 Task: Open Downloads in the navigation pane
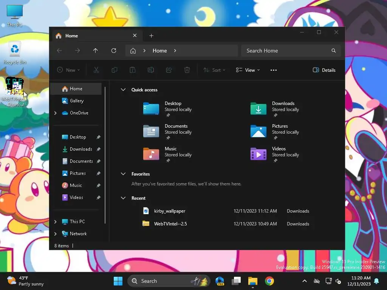pyautogui.click(x=76, y=149)
